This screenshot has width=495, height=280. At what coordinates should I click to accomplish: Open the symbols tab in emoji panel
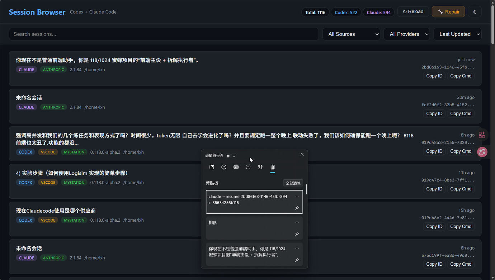260,167
